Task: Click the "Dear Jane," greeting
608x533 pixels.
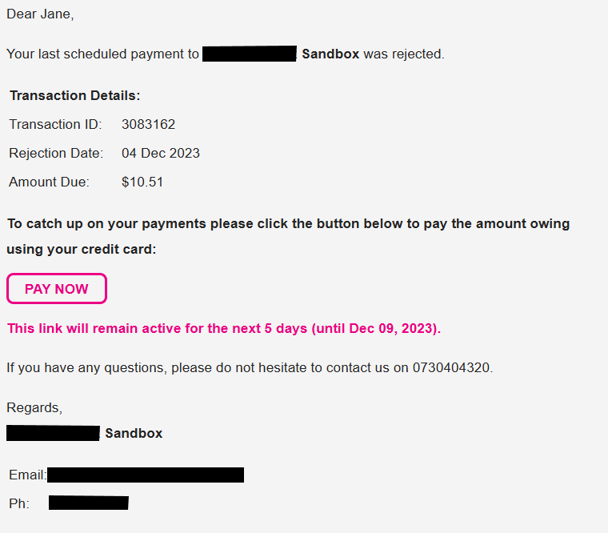Action: click(40, 14)
